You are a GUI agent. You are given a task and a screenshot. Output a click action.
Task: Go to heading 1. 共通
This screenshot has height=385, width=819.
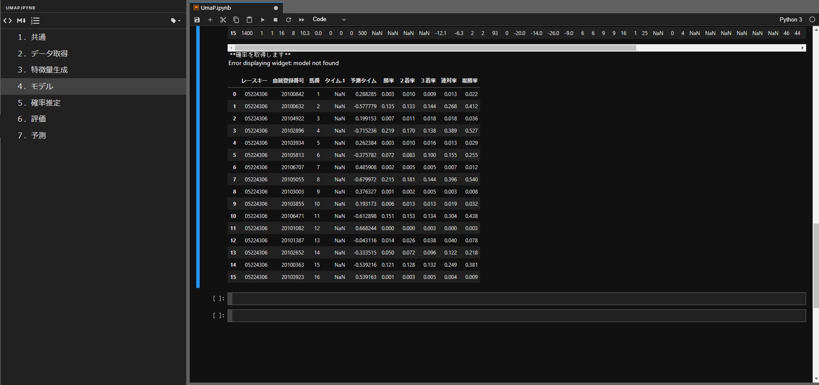tap(93, 37)
